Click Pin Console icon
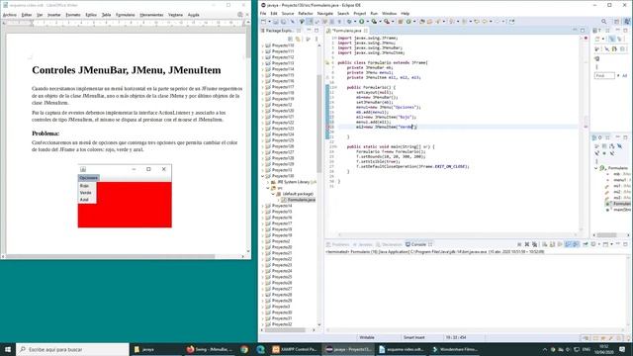 coord(586,244)
